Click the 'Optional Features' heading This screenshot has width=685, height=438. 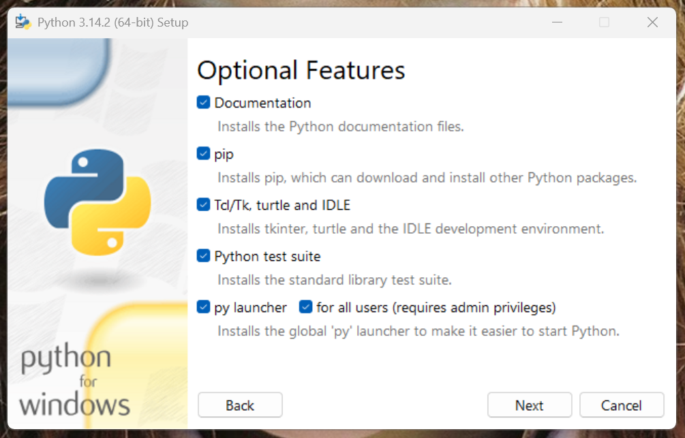click(301, 70)
